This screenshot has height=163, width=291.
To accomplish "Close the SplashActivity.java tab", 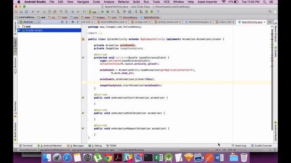I will tap(265, 22).
